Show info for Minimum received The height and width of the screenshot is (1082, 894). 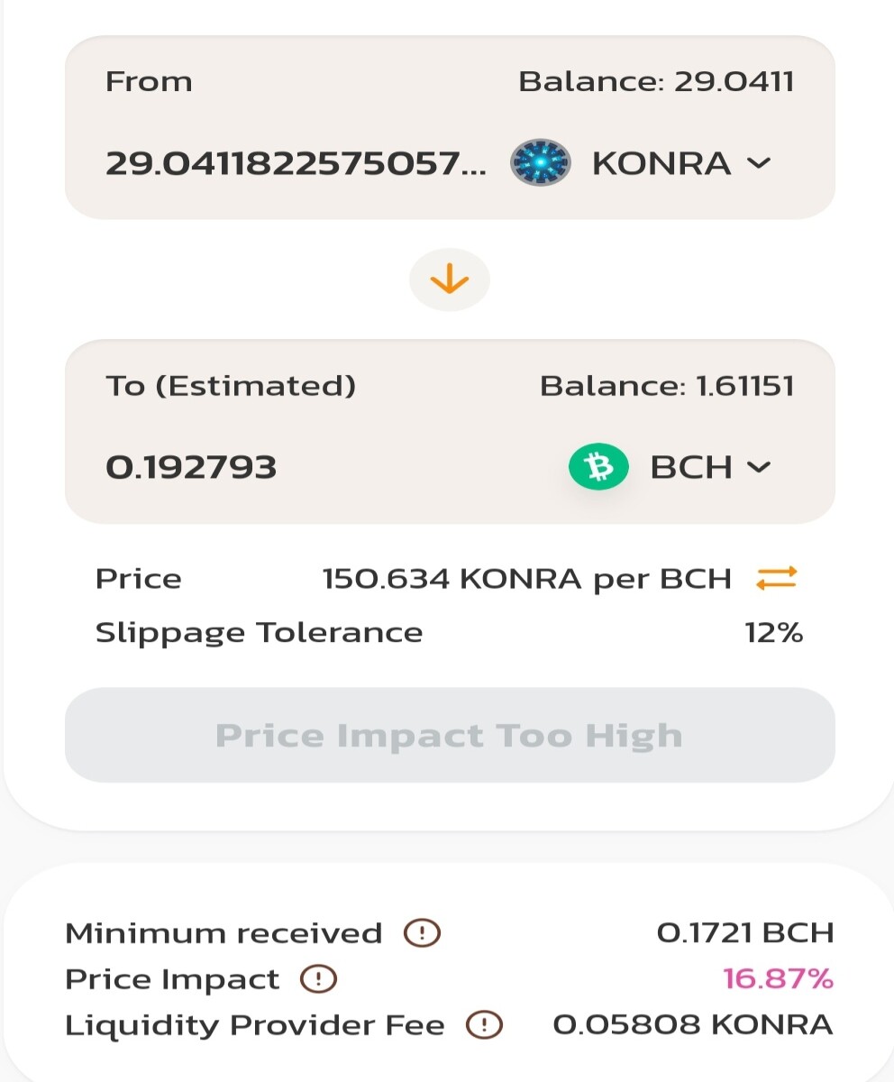(422, 933)
